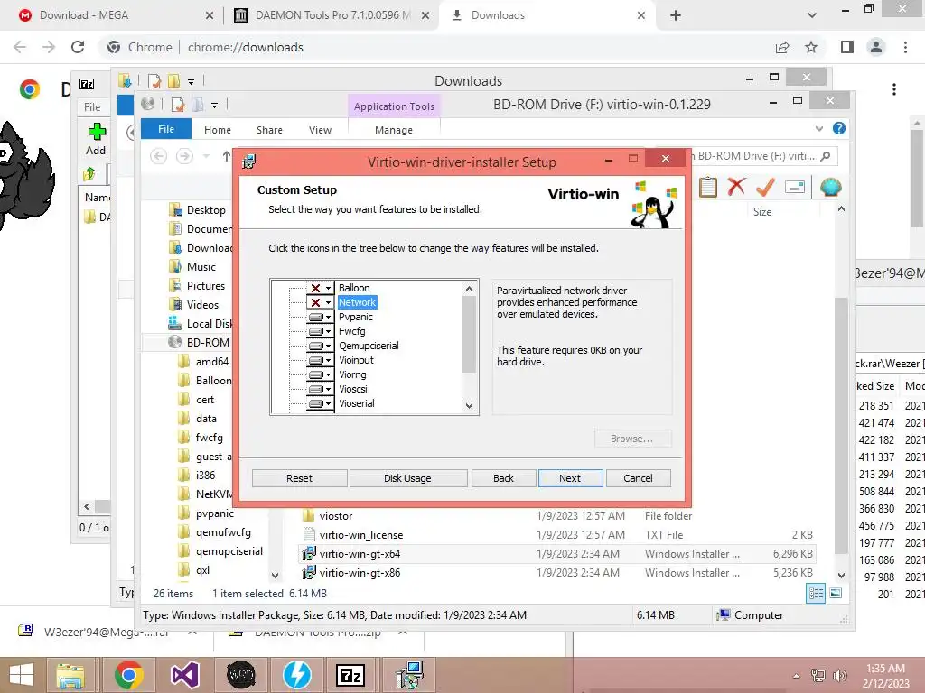Click the orange checkmark toolbar icon

tap(765, 187)
